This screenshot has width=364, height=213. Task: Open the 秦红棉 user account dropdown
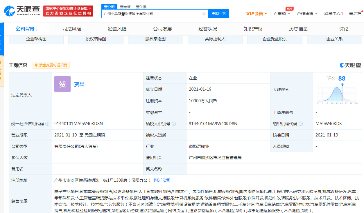pos(356,14)
